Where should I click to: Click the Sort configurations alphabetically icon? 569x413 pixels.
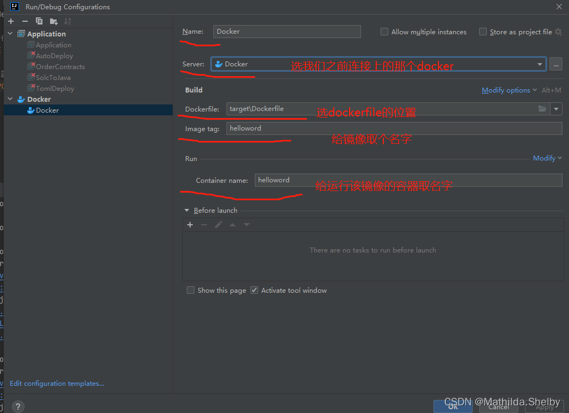click(68, 21)
